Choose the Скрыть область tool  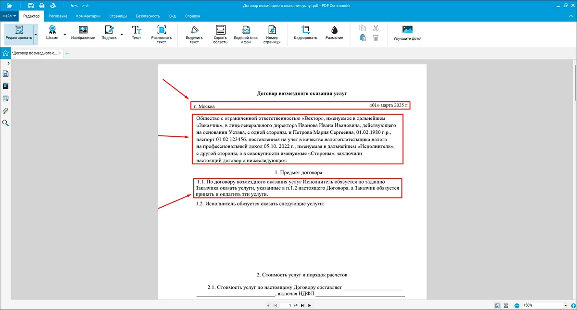[220, 35]
